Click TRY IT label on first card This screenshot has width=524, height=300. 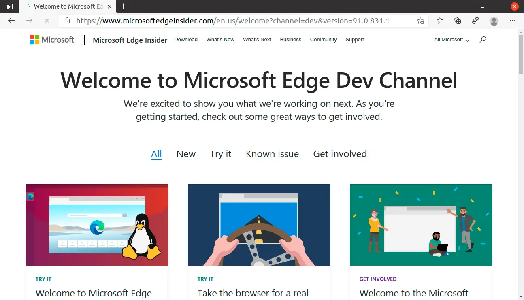coord(43,279)
